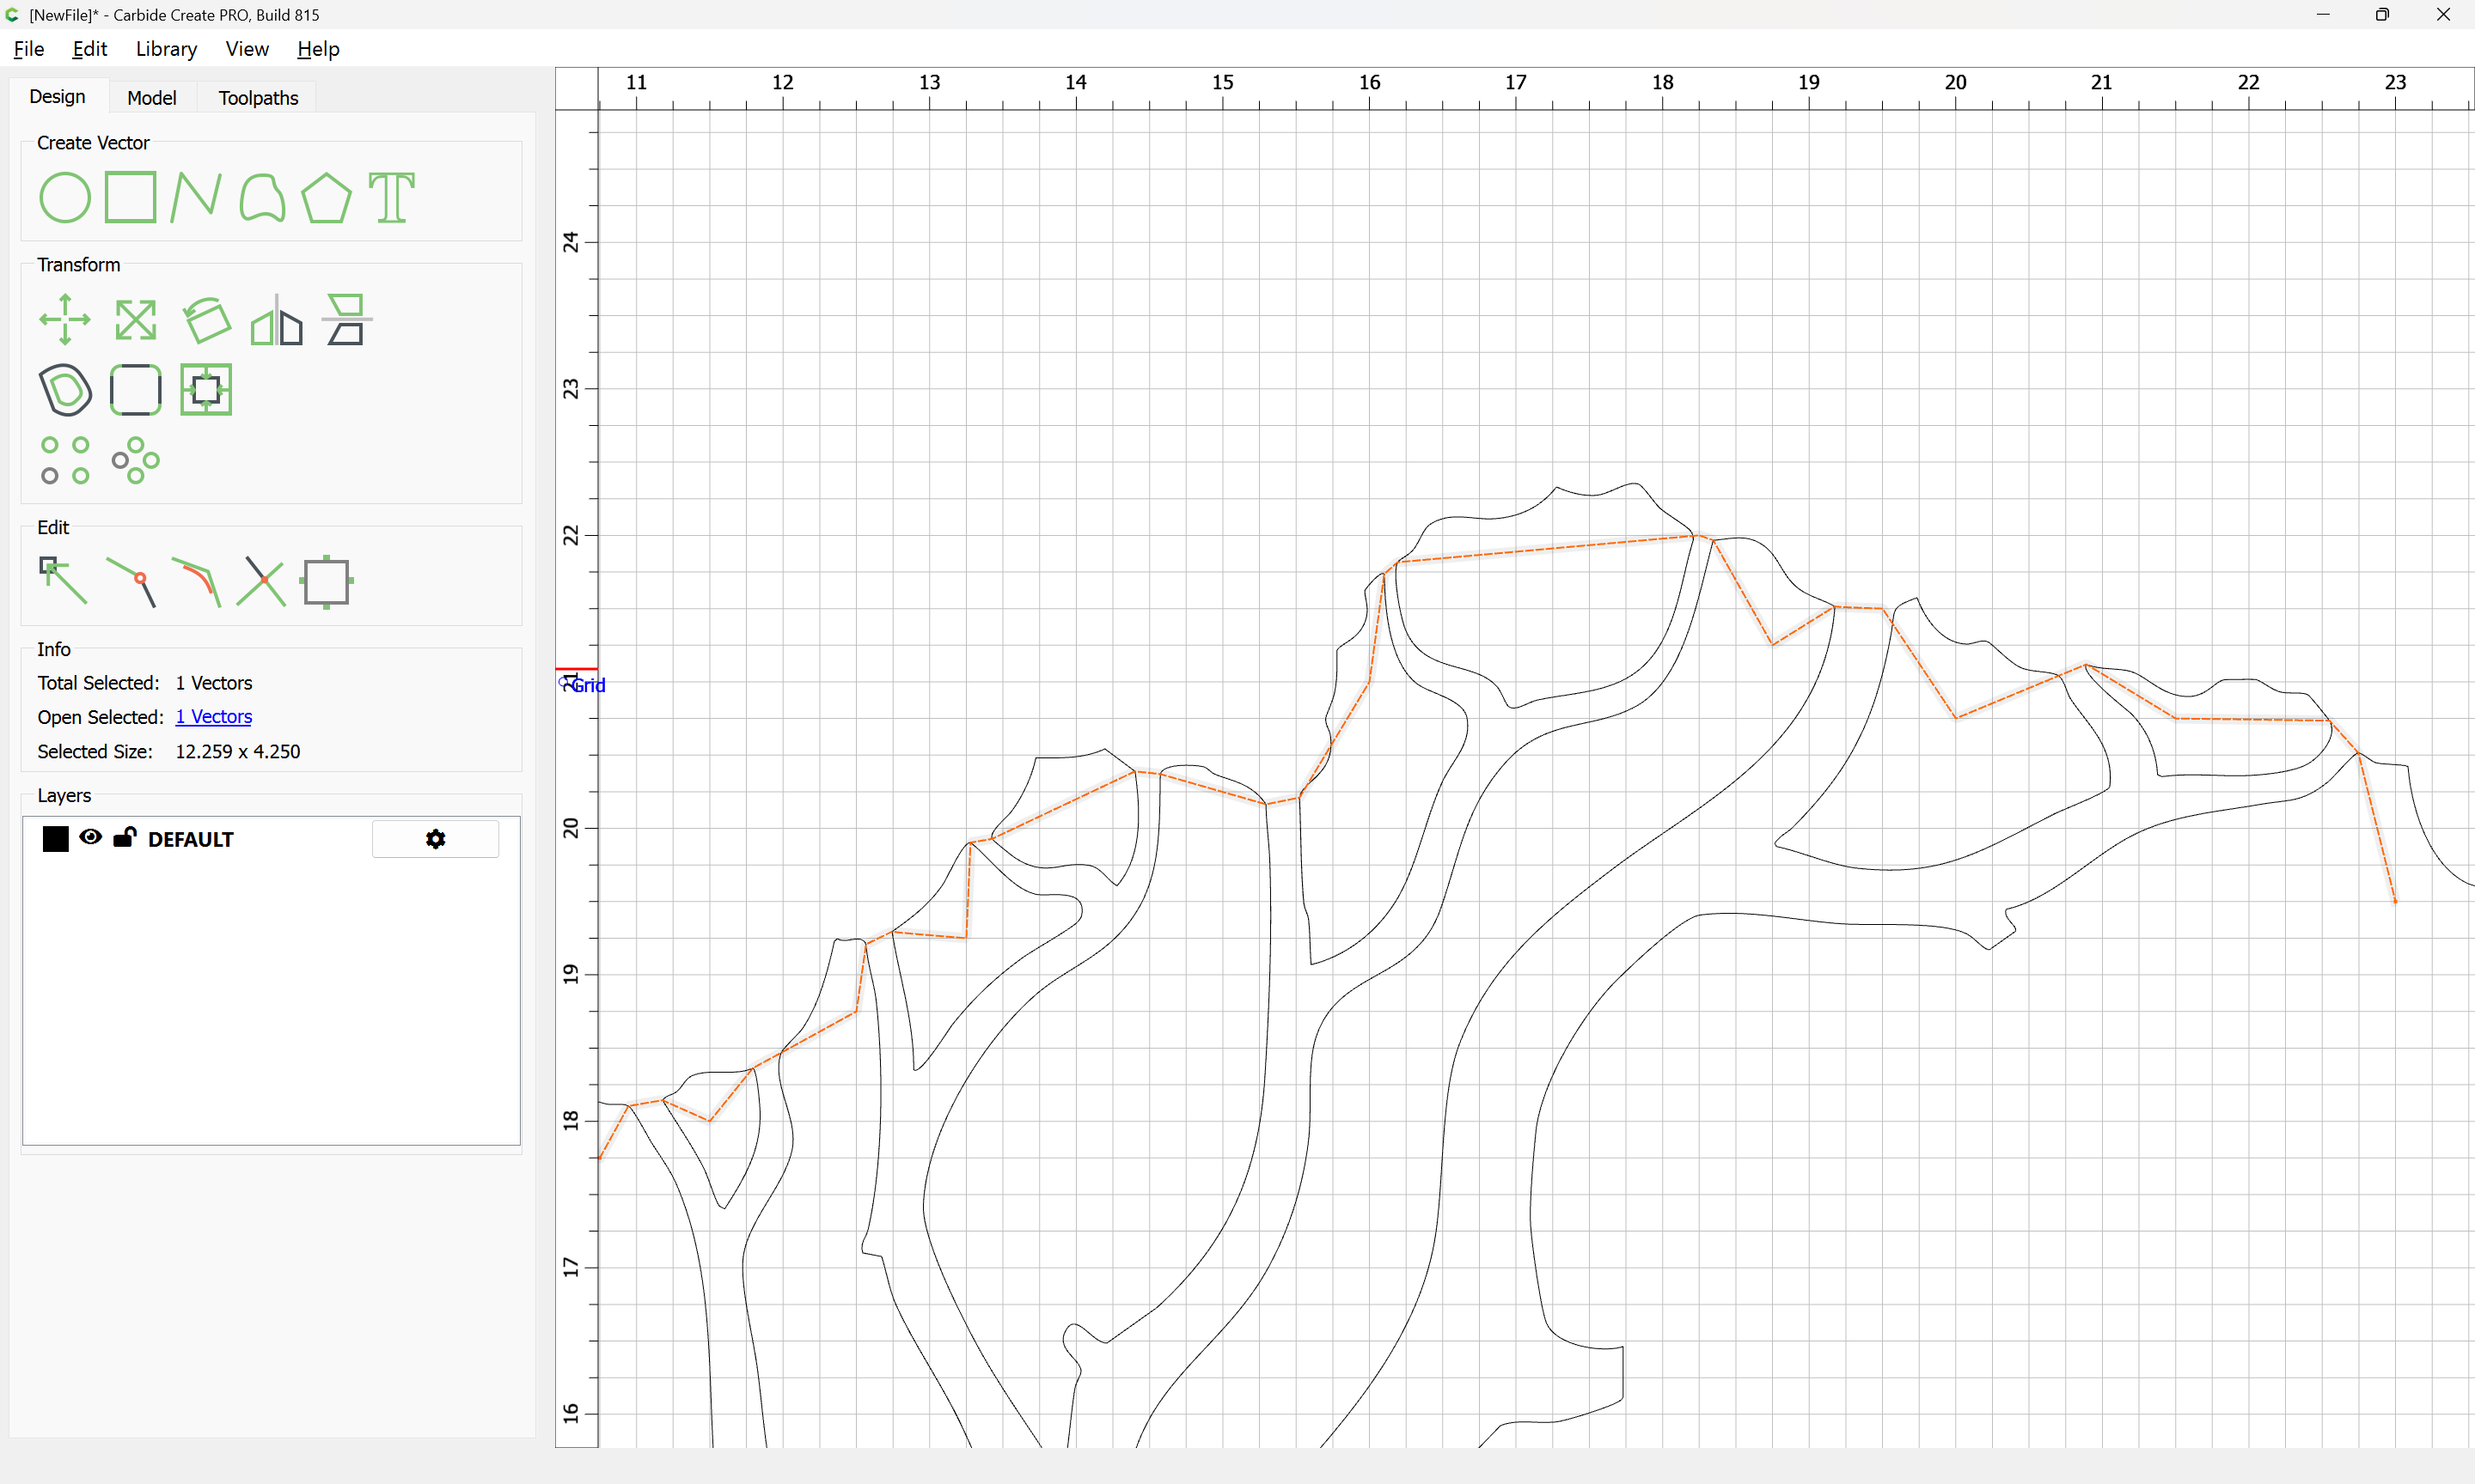Click the '1 Vectors' open selected link
The width and height of the screenshot is (2475, 1484).
[214, 717]
